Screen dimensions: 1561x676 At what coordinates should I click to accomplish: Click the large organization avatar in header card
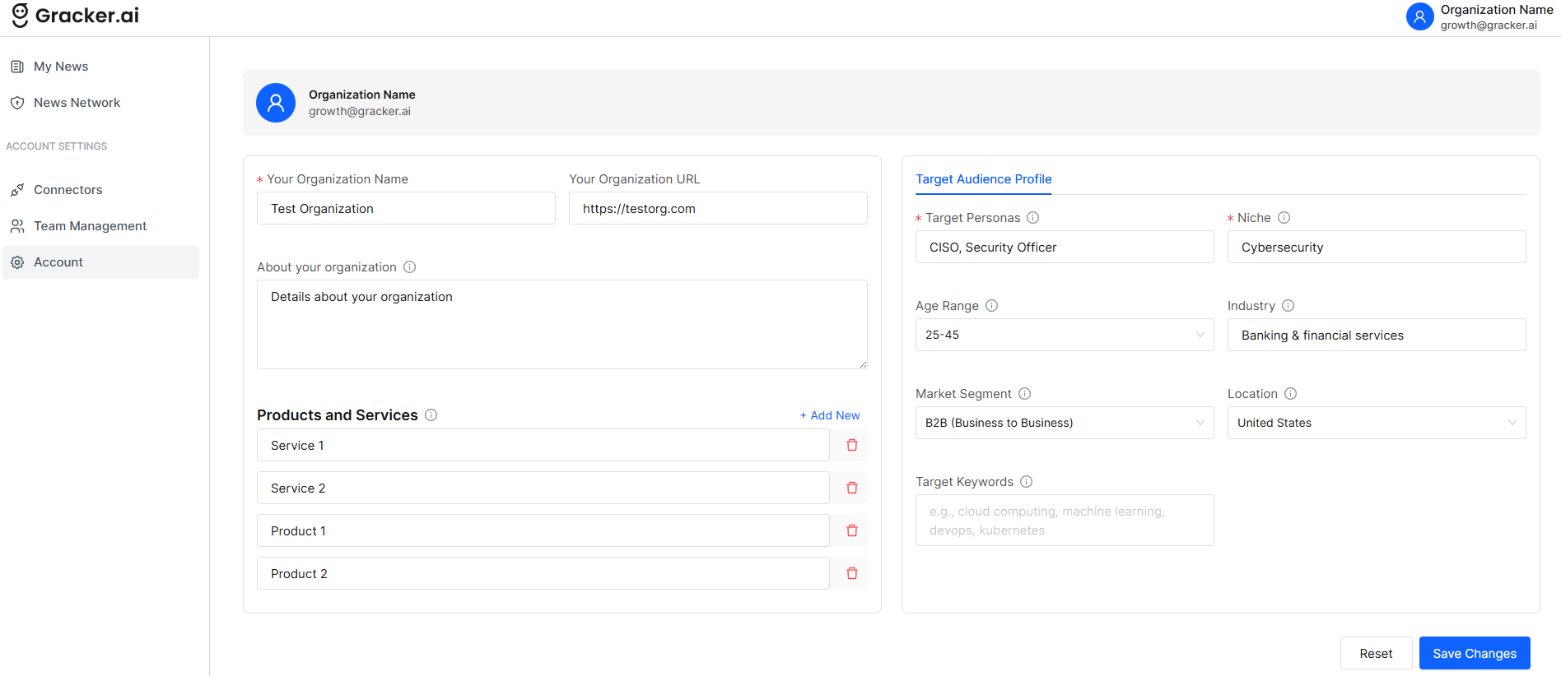pos(276,103)
